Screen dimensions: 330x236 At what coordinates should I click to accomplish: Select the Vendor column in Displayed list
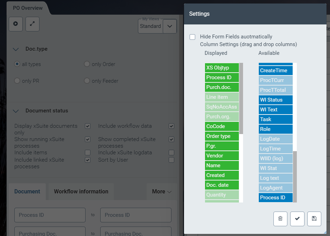(222, 156)
